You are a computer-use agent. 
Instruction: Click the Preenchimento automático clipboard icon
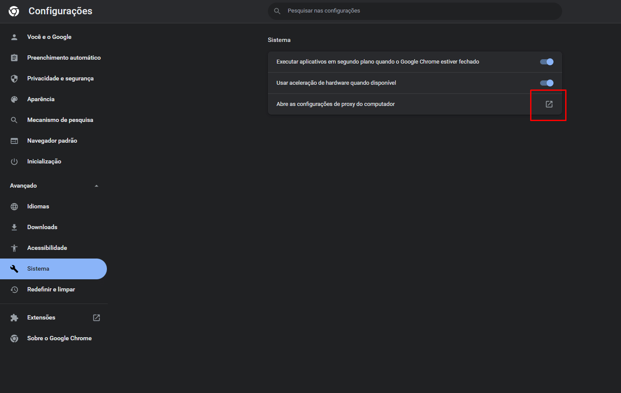(x=14, y=58)
